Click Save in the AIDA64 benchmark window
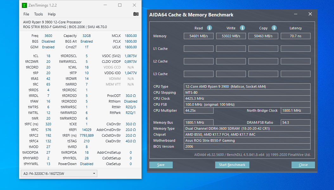 click(161, 165)
